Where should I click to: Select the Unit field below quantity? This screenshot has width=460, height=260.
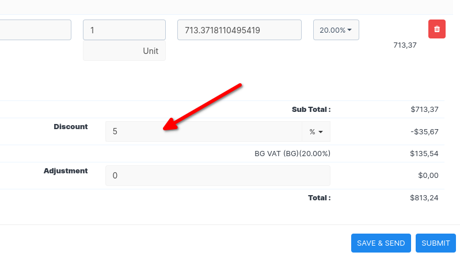point(124,51)
